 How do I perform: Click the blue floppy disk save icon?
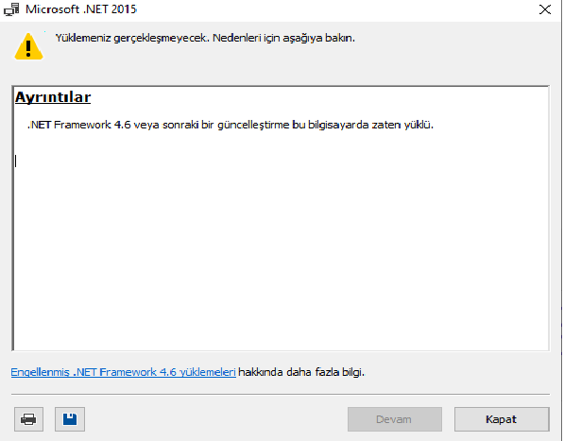point(70,419)
